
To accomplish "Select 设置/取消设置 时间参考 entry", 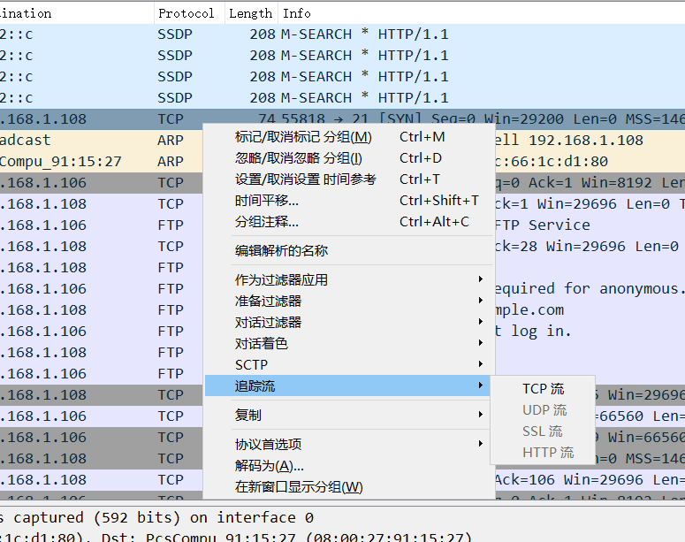I will tap(348, 179).
